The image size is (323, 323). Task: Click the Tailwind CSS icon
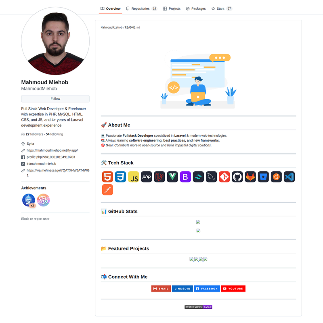click(198, 177)
